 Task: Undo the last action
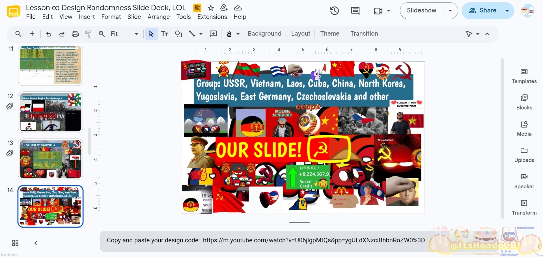pyautogui.click(x=49, y=34)
